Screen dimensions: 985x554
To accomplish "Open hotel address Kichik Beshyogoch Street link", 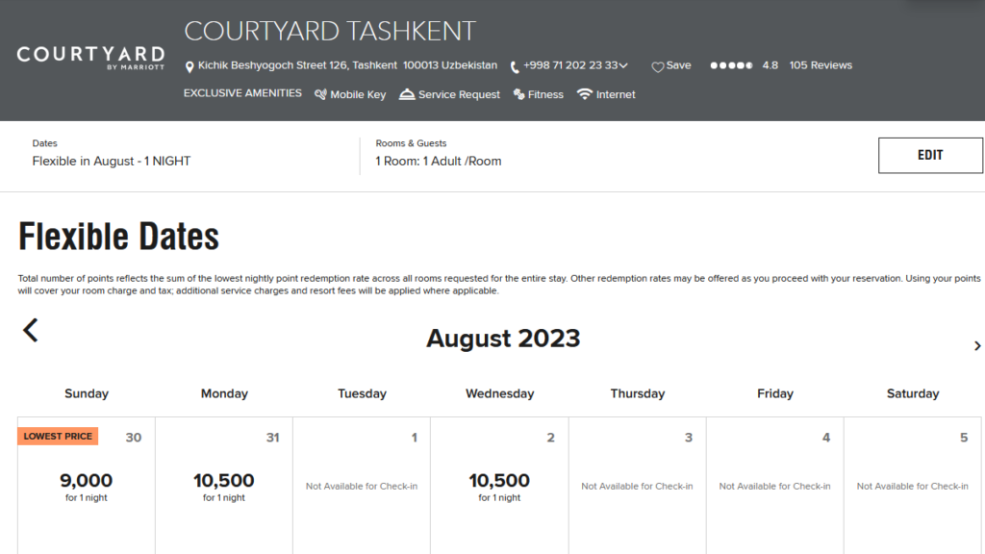I will (347, 65).
